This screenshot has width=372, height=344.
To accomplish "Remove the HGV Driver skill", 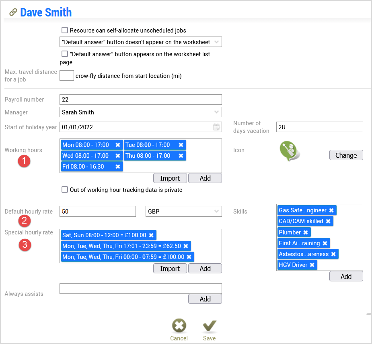I will click(312, 265).
